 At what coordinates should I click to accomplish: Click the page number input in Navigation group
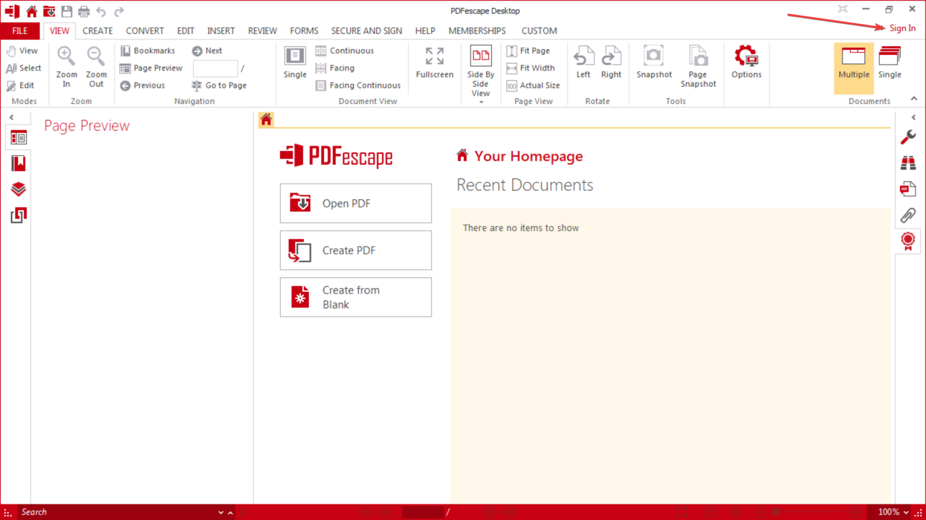215,68
